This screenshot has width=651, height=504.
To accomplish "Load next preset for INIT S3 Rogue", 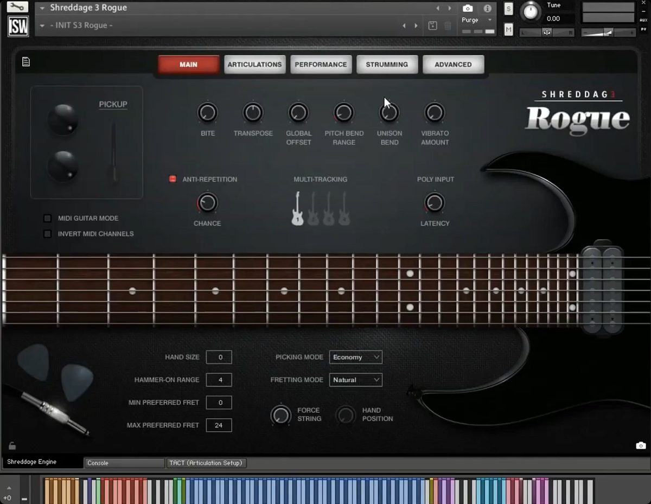I will click(x=416, y=25).
